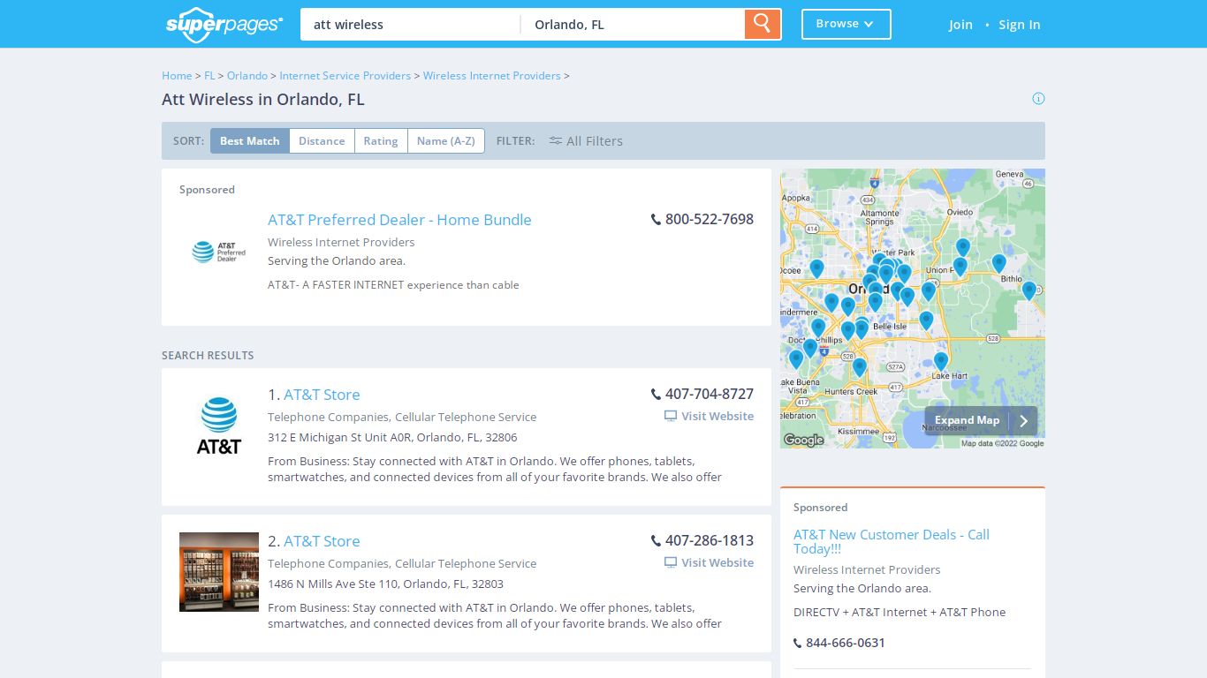Open AT&T Preferred Dealer - Home Bundle listing

(399, 220)
